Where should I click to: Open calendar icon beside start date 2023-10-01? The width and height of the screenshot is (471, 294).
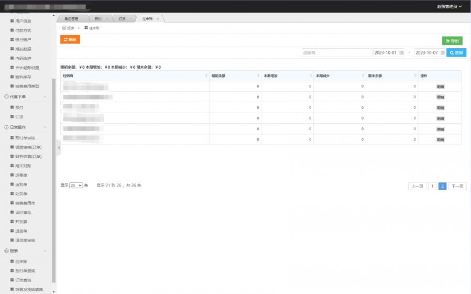(402, 53)
